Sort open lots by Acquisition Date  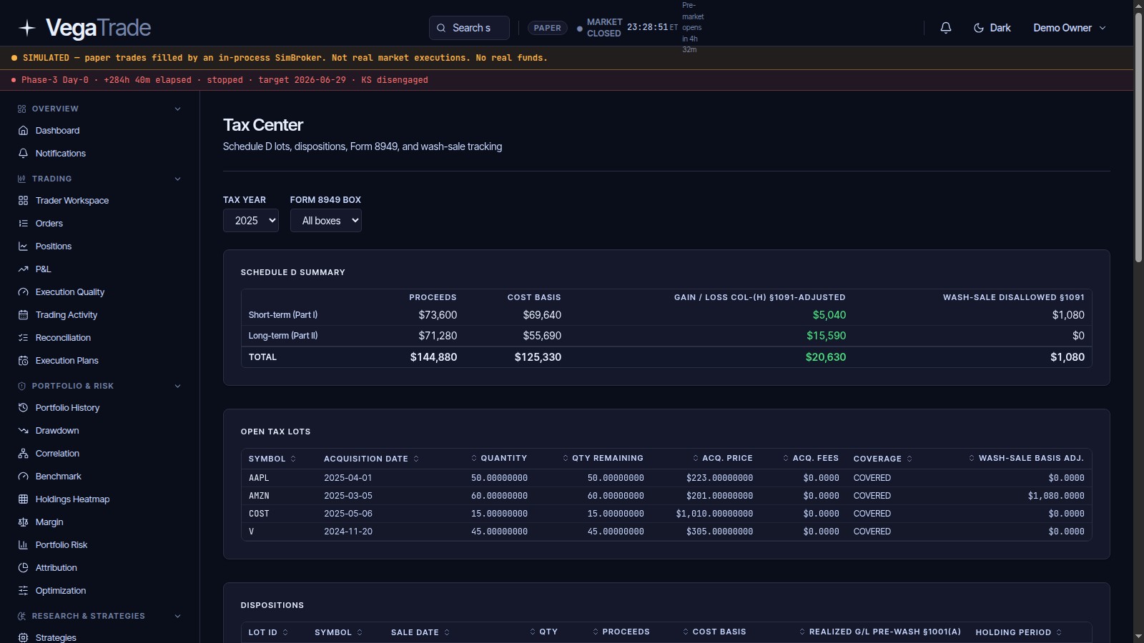click(371, 459)
